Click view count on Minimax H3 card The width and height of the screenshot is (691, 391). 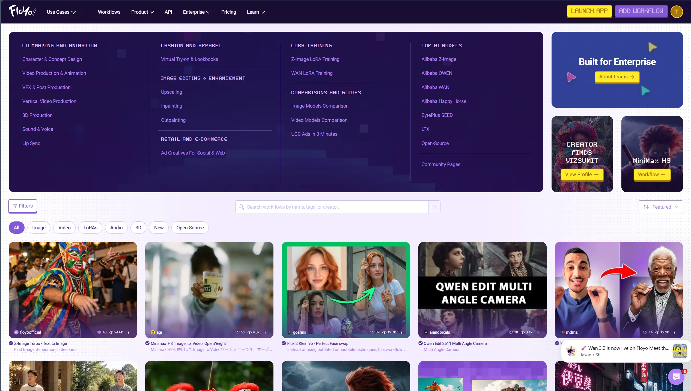253,332
